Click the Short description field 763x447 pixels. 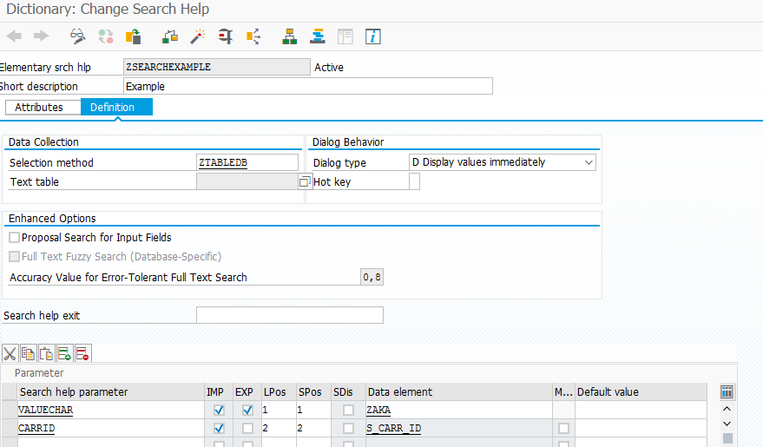pos(307,86)
